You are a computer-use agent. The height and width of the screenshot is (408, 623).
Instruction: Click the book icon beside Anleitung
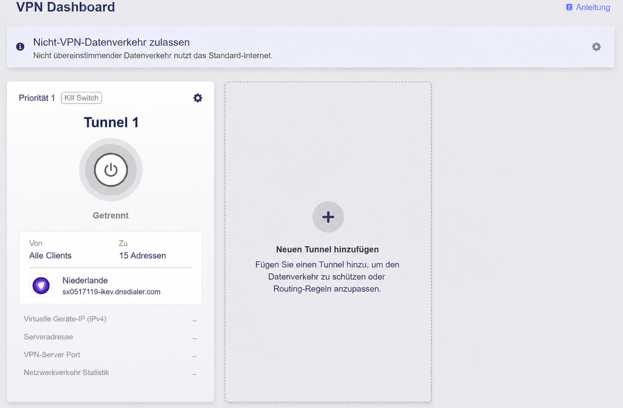pos(570,7)
